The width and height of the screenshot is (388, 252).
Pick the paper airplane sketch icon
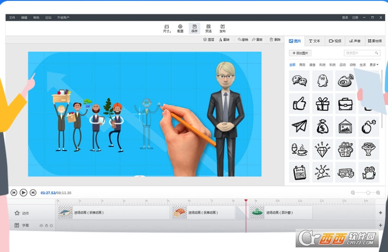pos(299,126)
